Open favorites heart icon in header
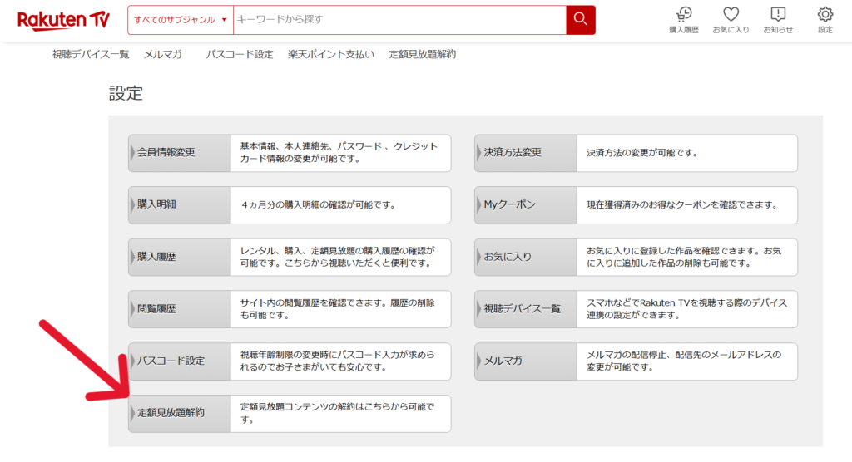This screenshot has height=462, width=852. (731, 20)
